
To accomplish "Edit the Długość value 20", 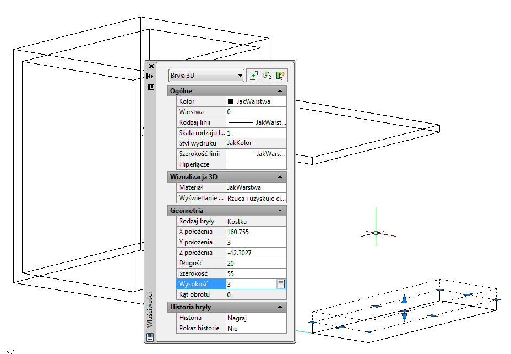I will click(256, 263).
